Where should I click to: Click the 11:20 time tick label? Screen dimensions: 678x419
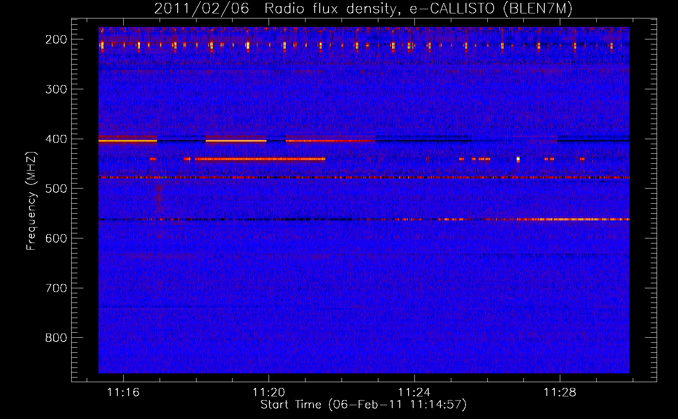(269, 392)
